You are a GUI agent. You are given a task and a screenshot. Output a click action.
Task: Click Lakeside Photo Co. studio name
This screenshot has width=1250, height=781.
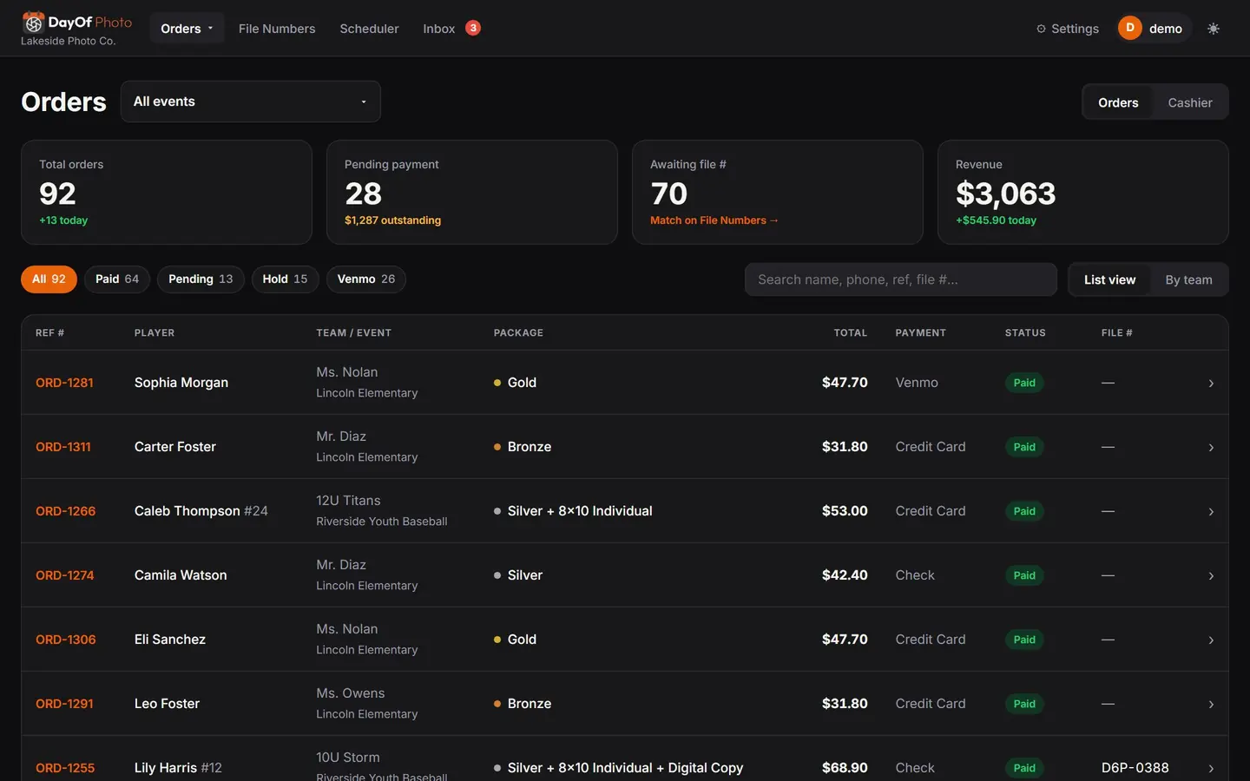coord(68,41)
